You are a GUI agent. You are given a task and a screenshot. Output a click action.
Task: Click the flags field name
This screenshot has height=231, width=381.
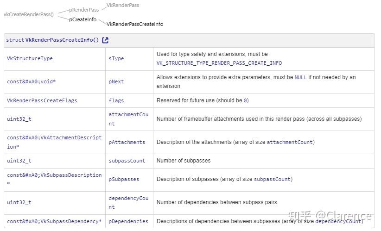pyautogui.click(x=116, y=100)
